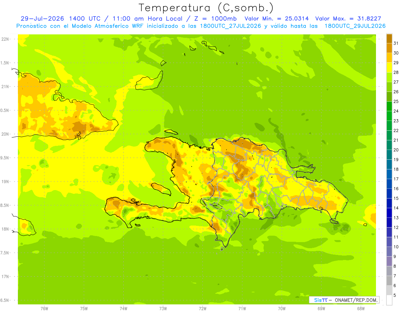Viewport: 405px width, 313px height.
Task: Click the '21N' latitude axis label
Action: coord(5,86)
